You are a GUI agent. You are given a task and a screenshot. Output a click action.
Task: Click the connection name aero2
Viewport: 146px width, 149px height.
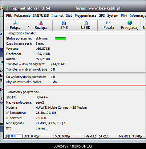pyautogui.click(x=40, y=103)
